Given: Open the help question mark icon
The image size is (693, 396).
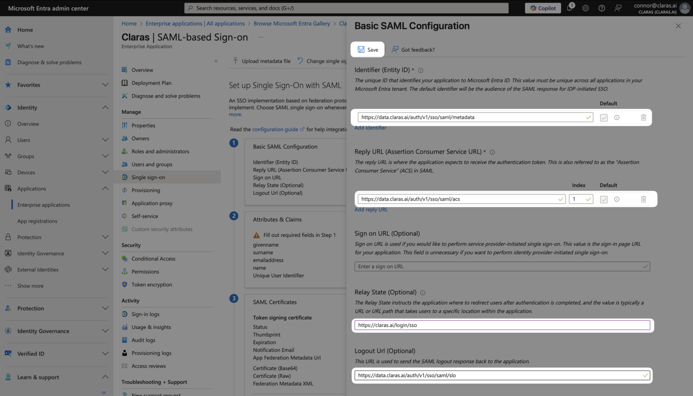Looking at the screenshot, I should [602, 8].
